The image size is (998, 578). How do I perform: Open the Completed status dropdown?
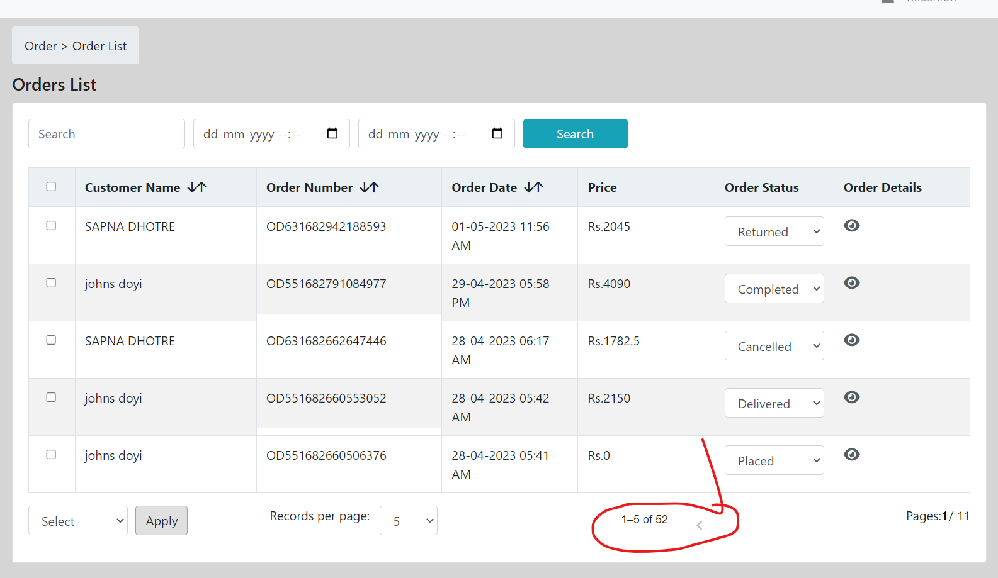point(774,289)
